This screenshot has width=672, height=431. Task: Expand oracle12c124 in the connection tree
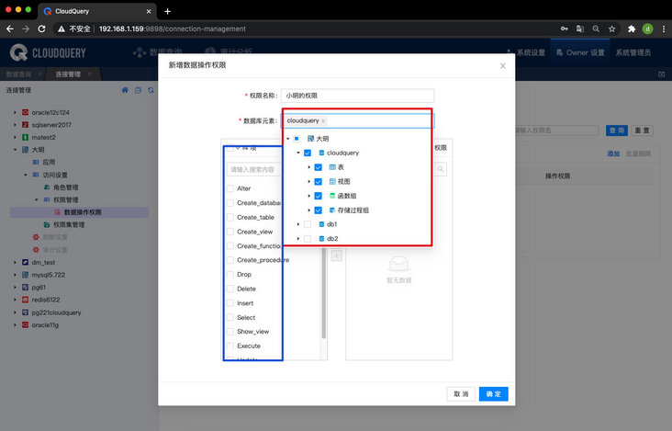(15, 112)
